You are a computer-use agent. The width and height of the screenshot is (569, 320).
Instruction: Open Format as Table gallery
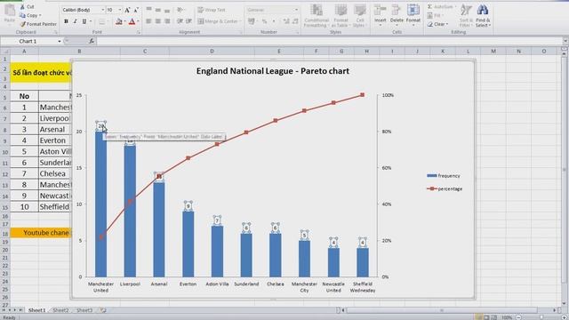(341, 16)
